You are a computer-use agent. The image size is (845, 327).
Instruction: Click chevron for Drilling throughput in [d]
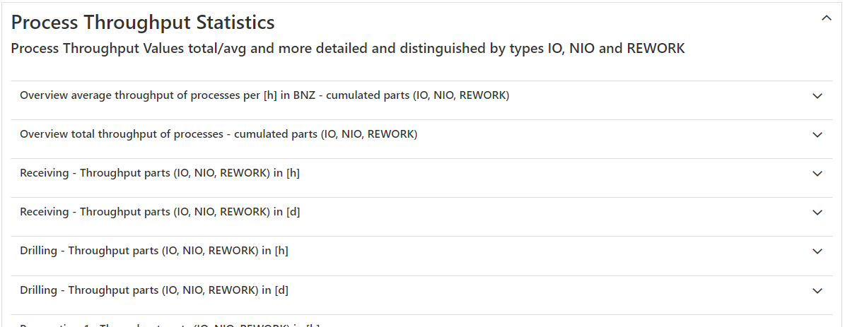click(817, 290)
